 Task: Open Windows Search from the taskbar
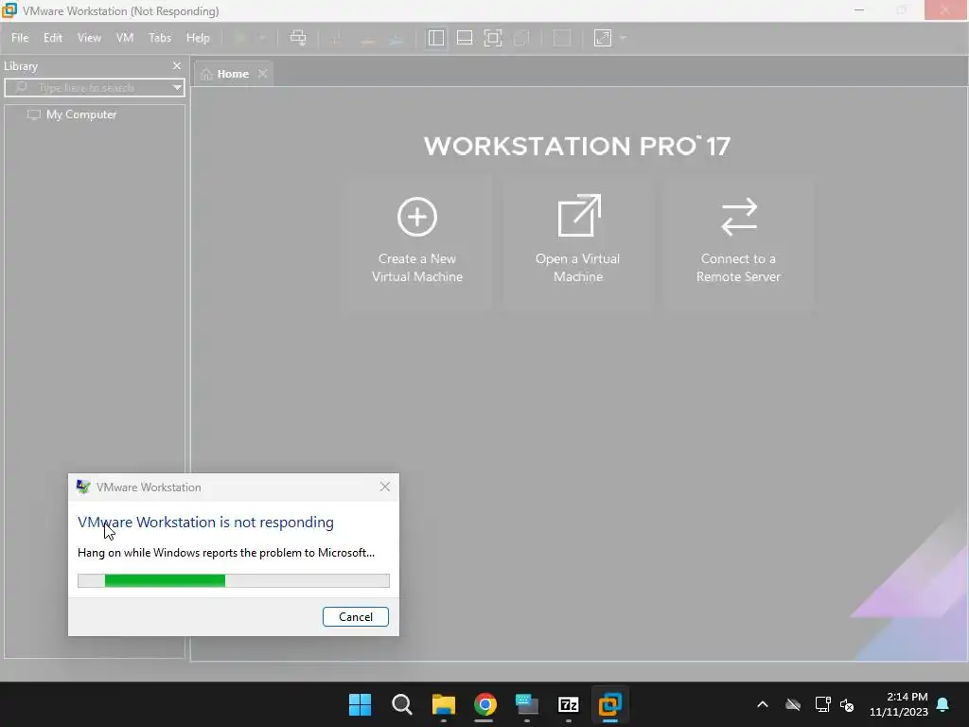click(401, 704)
